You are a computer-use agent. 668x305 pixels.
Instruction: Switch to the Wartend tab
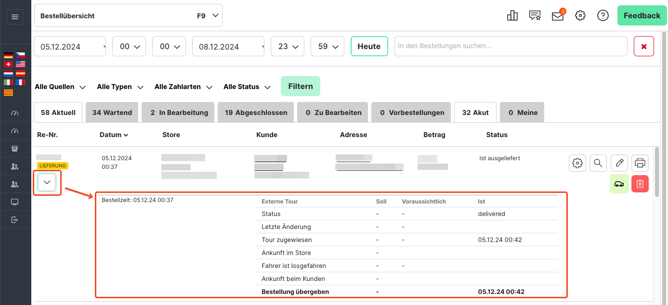pyautogui.click(x=112, y=113)
